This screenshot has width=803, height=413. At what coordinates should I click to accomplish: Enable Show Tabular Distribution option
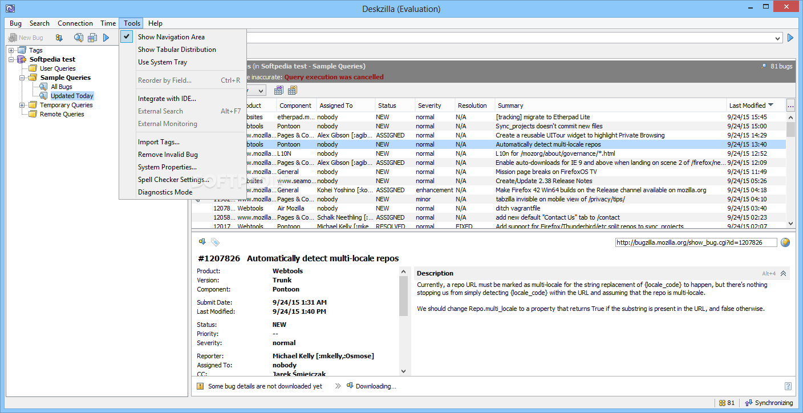pos(182,50)
